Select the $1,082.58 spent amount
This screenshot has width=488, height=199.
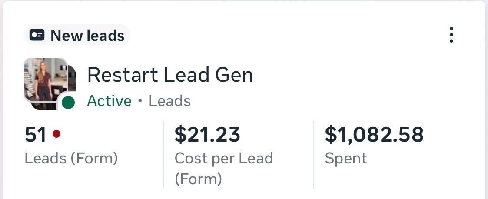(x=374, y=135)
